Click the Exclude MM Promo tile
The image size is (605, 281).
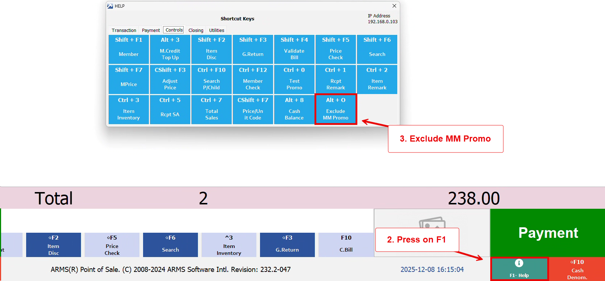coord(336,109)
